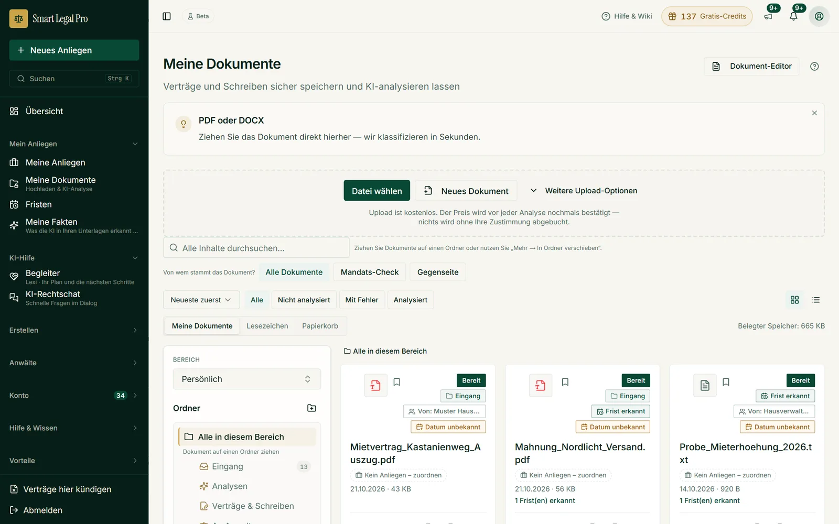Click the Neues Dokument button
This screenshot has height=524, width=839.
pyautogui.click(x=466, y=191)
